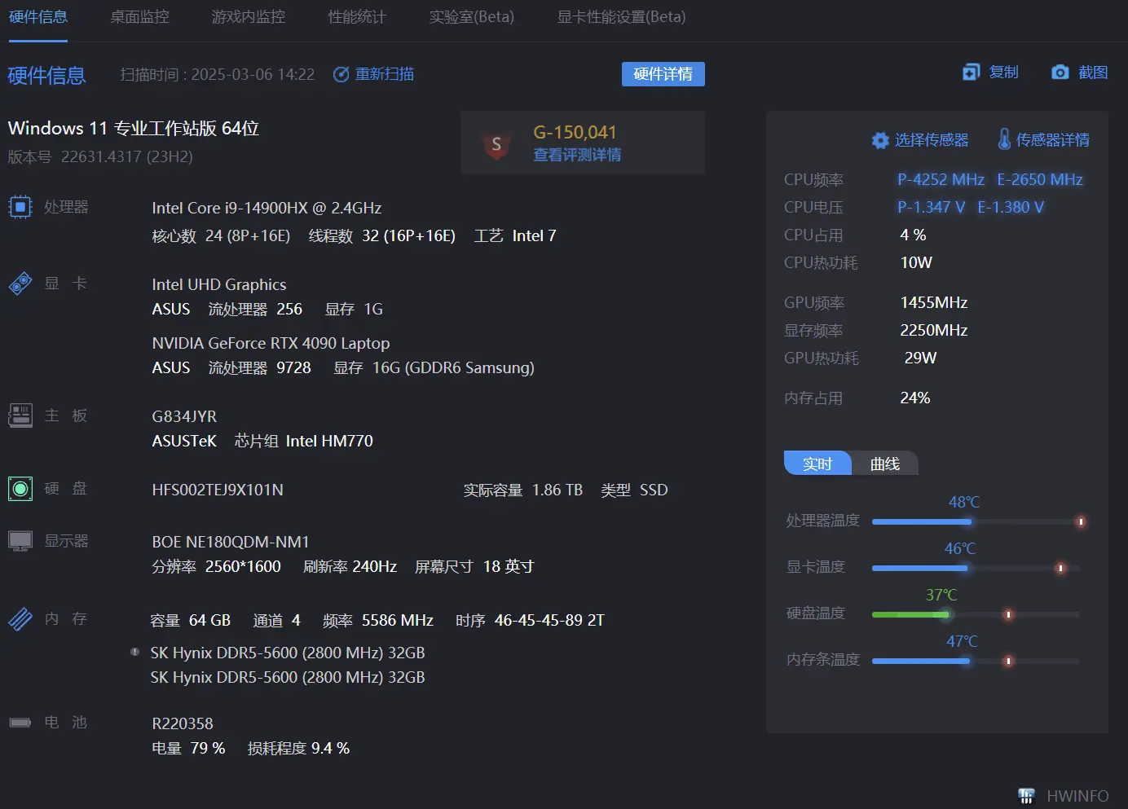Open 选择传感器 sensor selection
The image size is (1128, 809).
[x=932, y=140]
